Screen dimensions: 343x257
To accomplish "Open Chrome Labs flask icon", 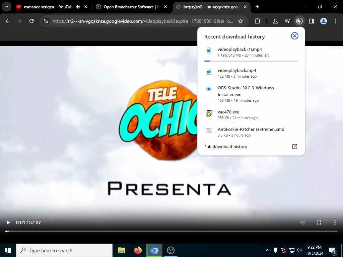I will point(275,21).
